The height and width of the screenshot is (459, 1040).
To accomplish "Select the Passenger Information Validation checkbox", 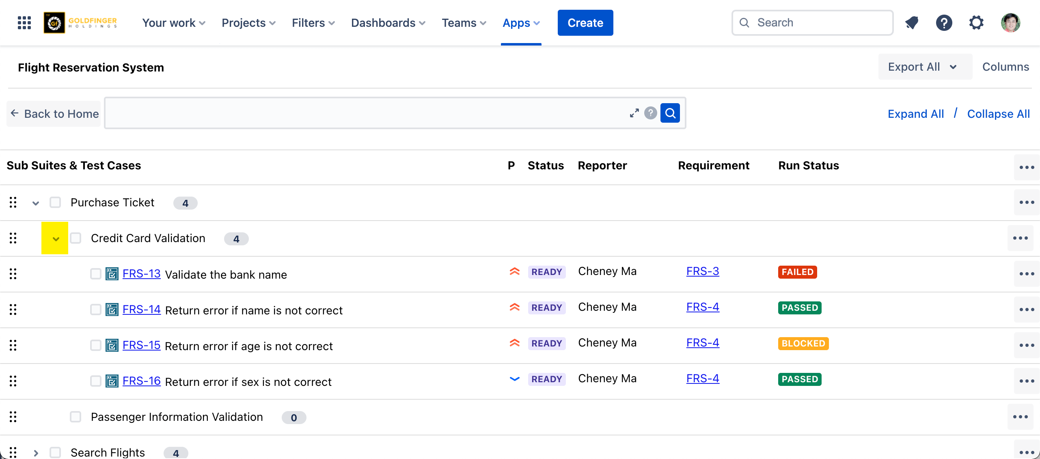I will (76, 417).
